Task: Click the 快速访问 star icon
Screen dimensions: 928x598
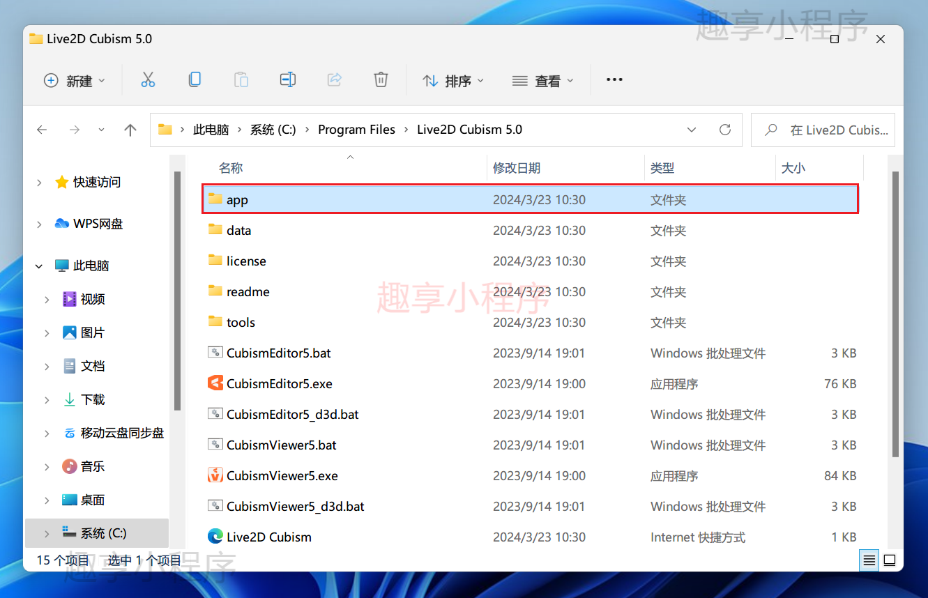Action: tap(62, 182)
